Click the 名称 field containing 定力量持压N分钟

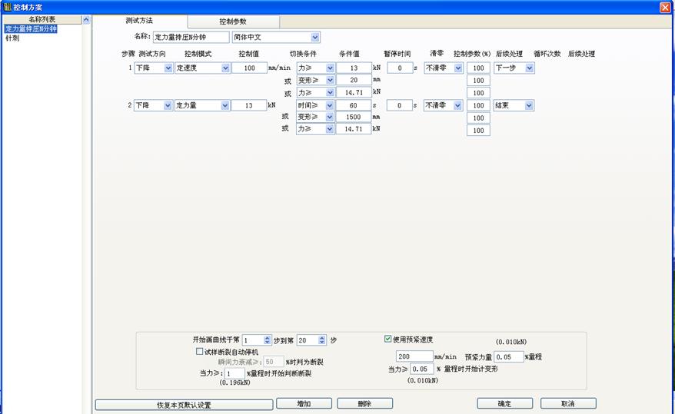[191, 37]
